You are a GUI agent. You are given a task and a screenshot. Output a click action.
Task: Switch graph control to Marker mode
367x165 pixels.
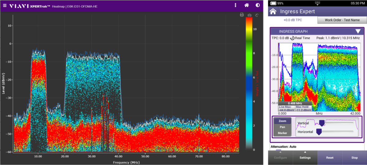(x=282, y=133)
